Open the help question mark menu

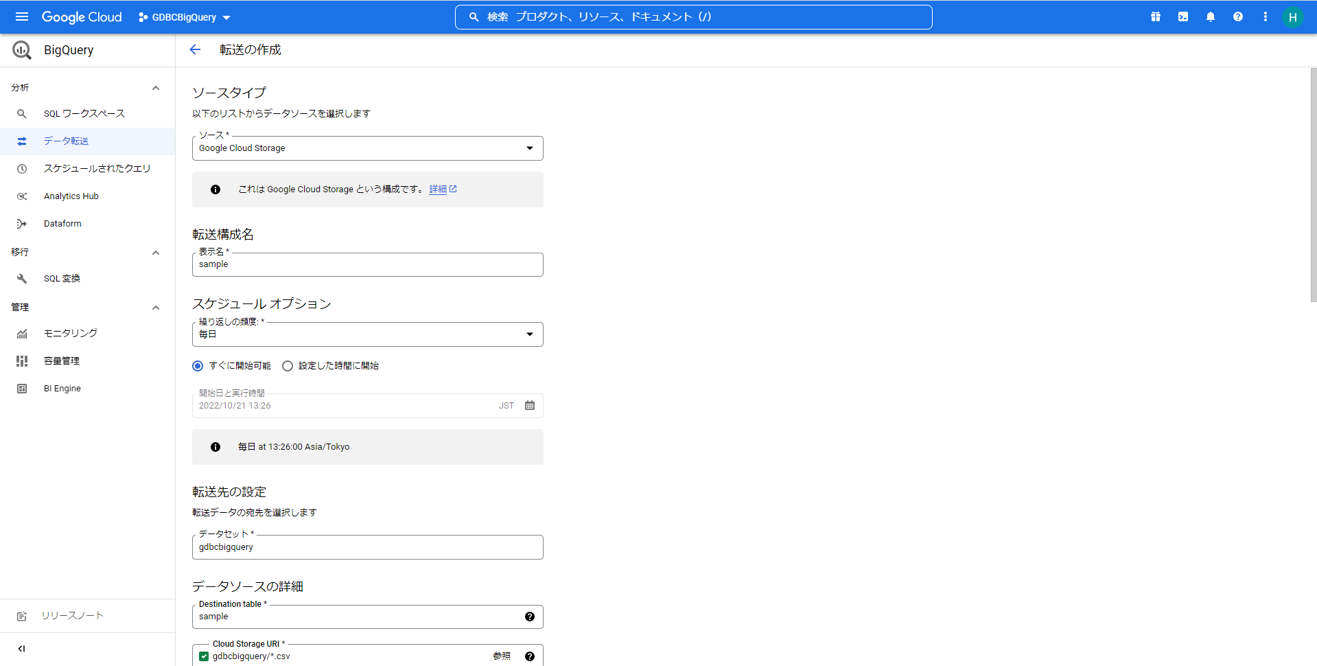[1238, 16]
